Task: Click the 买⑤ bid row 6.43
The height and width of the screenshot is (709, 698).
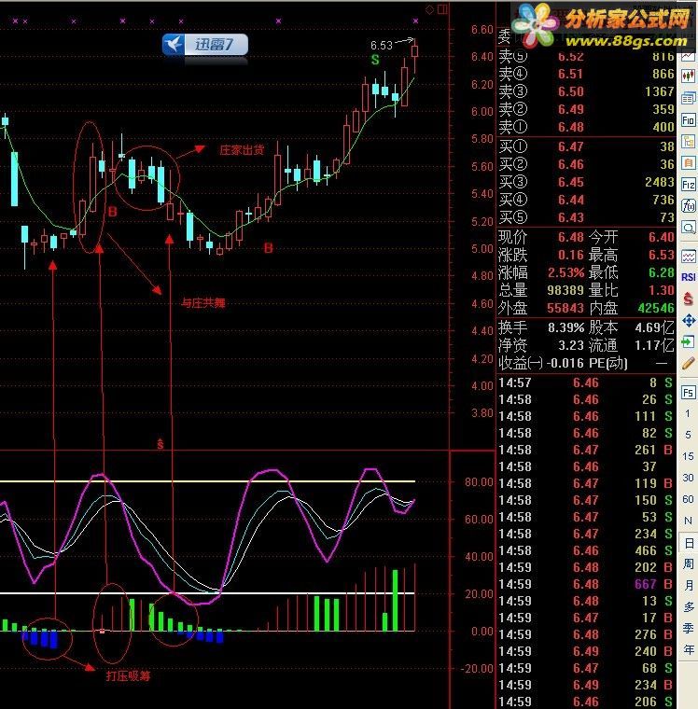Action: [586, 217]
